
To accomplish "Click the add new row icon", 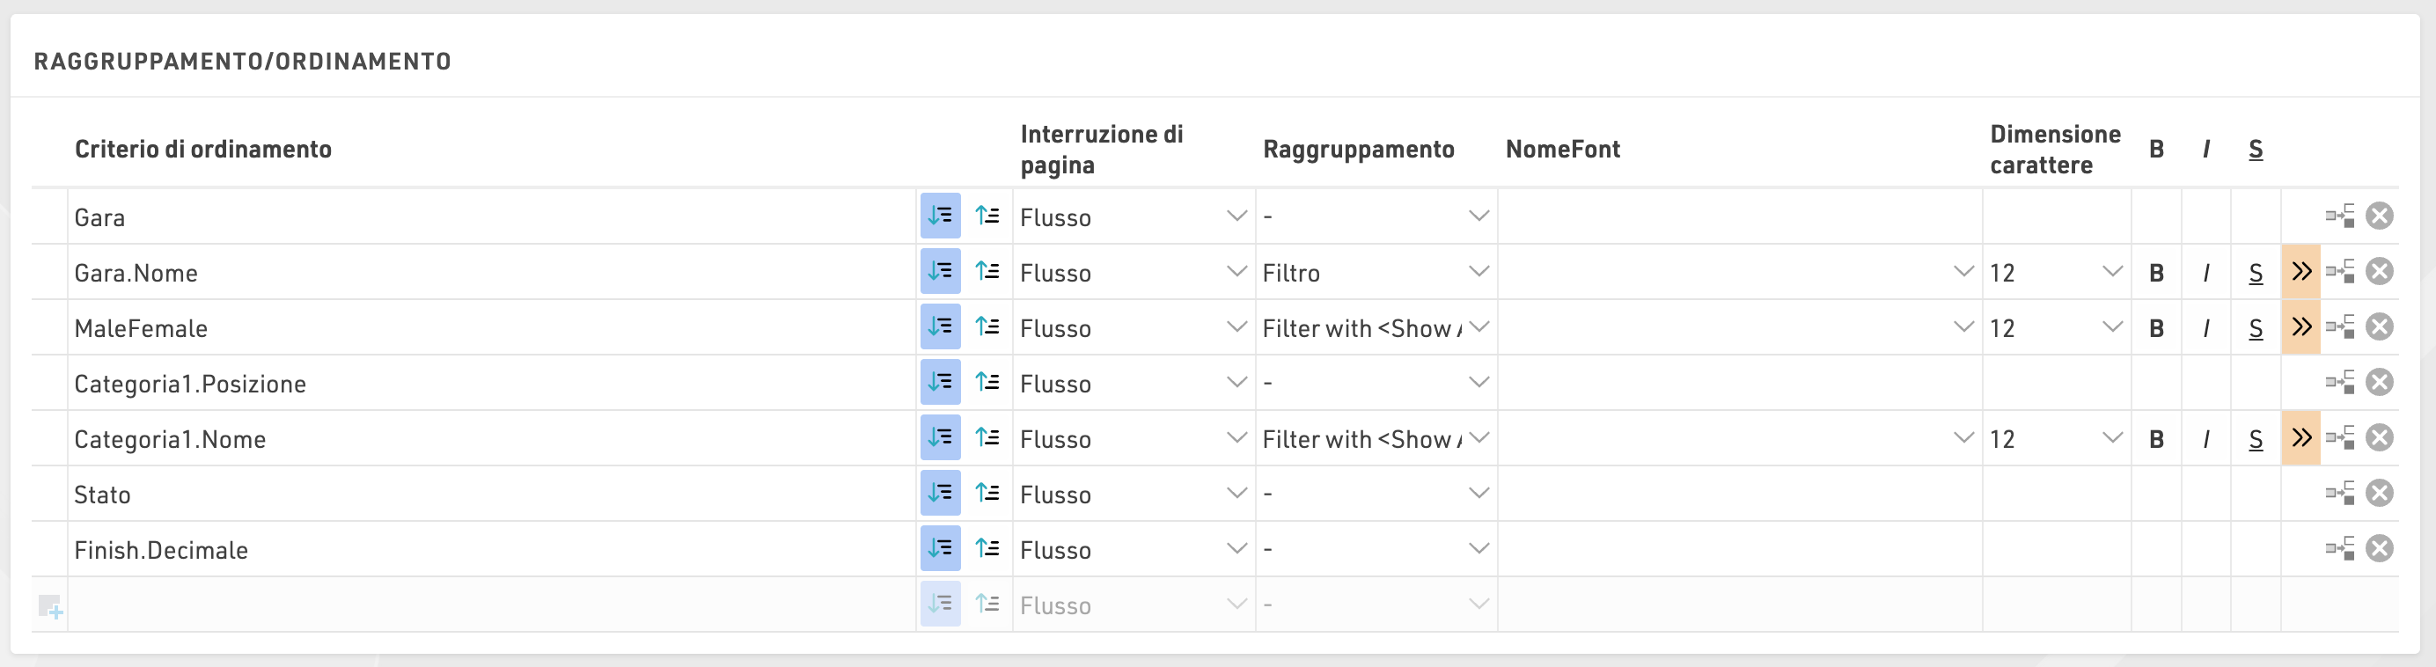I will coord(50,605).
